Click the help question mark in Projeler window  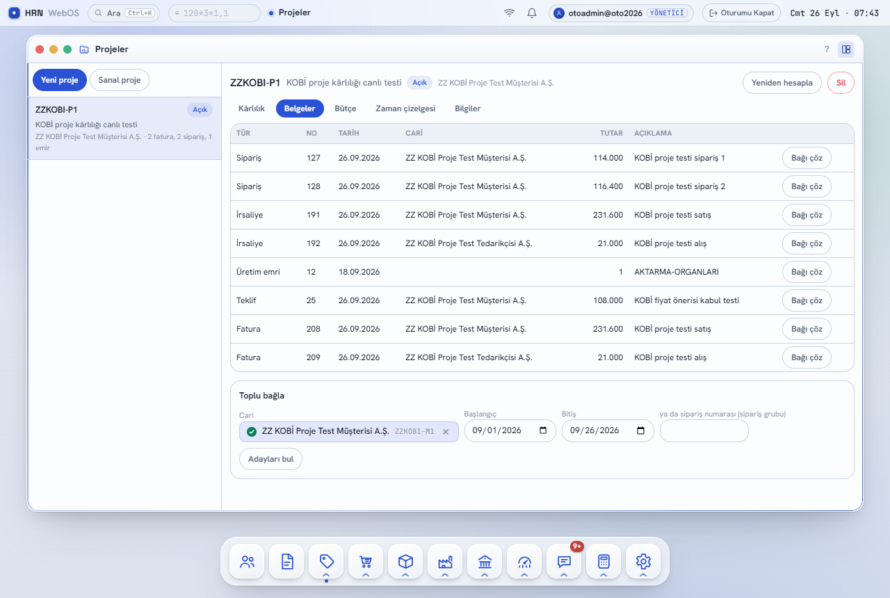point(827,49)
